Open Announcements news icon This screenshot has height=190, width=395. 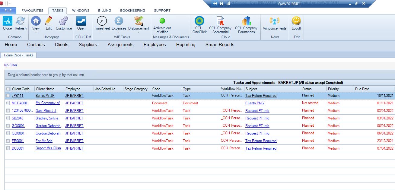point(274,21)
